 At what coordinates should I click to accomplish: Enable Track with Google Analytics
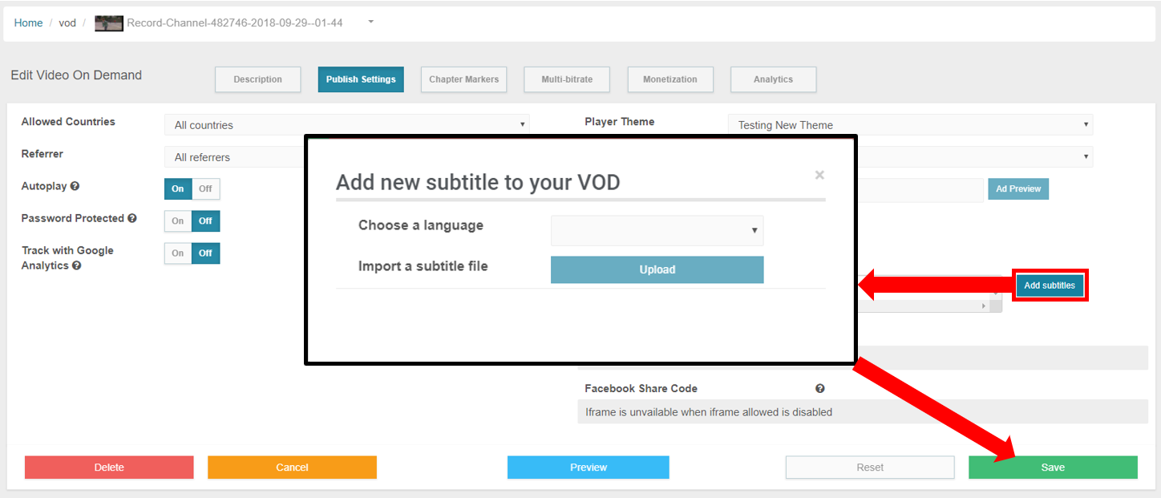click(x=177, y=253)
